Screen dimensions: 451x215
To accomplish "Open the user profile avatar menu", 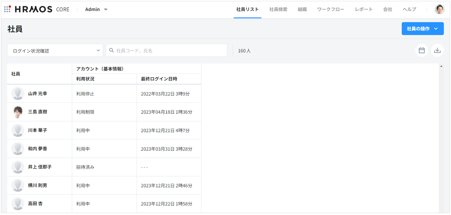I will (x=439, y=9).
